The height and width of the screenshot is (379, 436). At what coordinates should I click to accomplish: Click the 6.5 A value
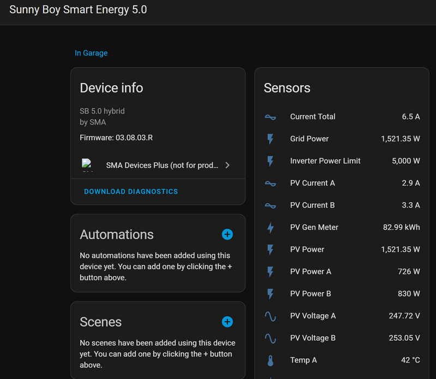coord(411,117)
